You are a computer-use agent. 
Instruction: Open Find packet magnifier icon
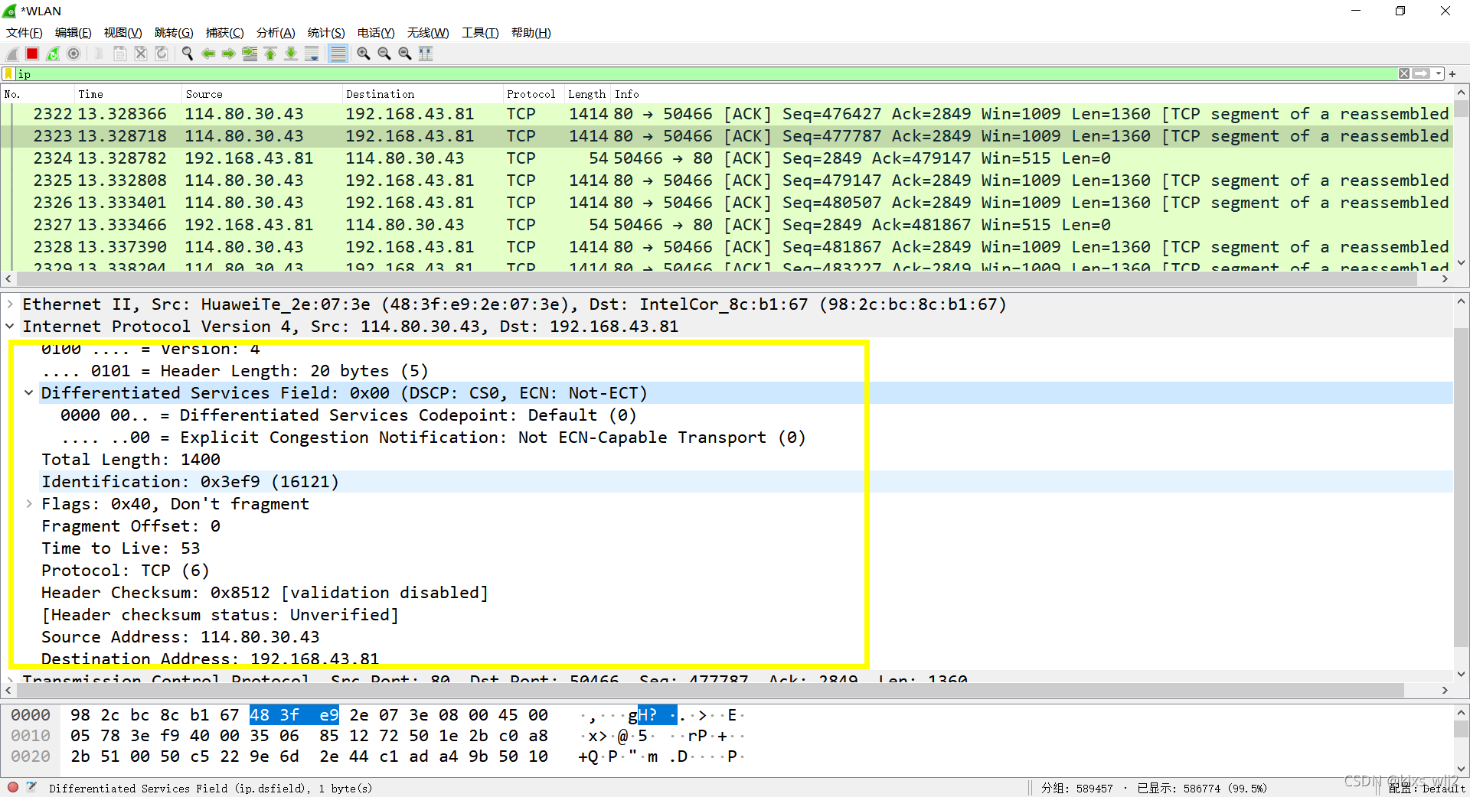[x=188, y=54]
